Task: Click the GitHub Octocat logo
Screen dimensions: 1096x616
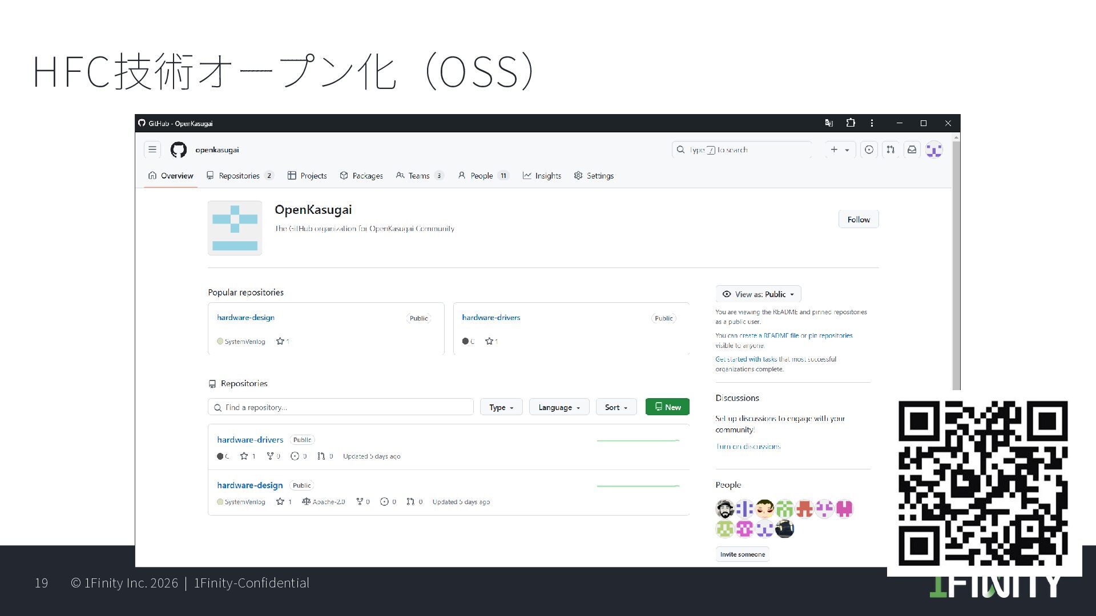Action: coord(179,150)
